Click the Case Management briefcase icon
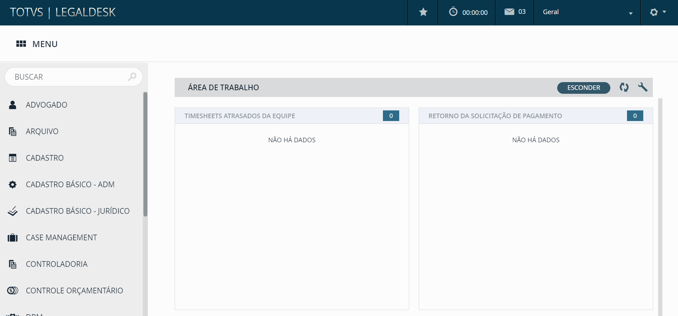Viewport: 678px width, 316px height. coord(12,237)
